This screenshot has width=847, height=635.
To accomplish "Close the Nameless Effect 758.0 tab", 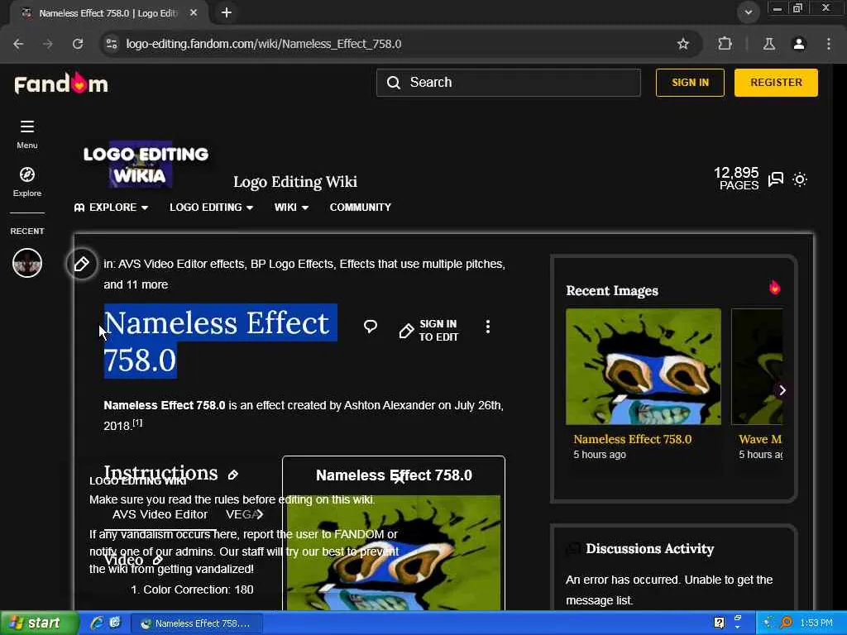I will tap(194, 12).
